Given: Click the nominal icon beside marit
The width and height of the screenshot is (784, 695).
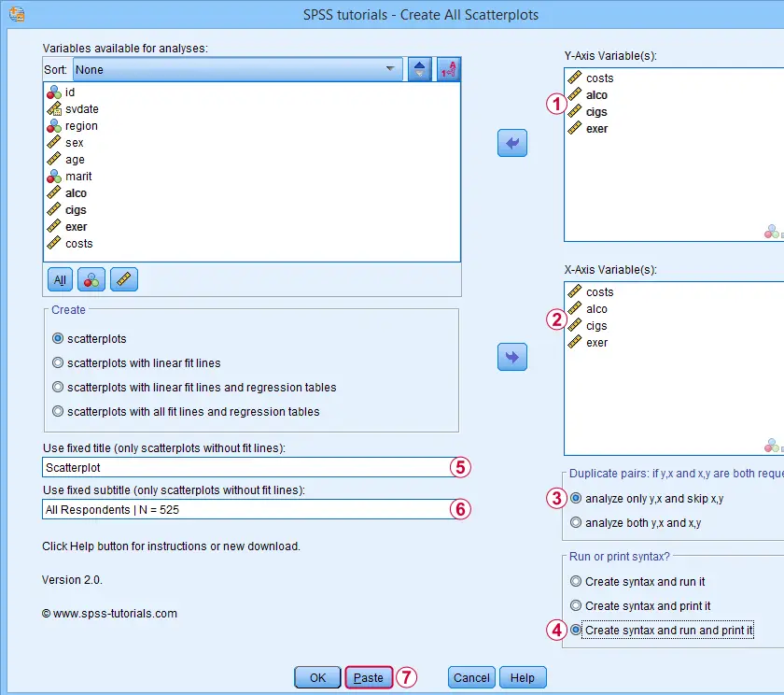Looking at the screenshot, I should click(x=54, y=177).
